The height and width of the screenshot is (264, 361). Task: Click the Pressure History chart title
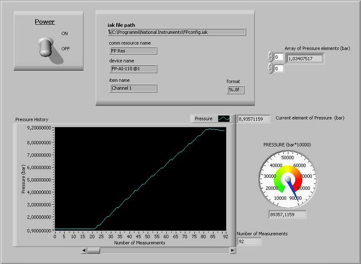coord(32,119)
